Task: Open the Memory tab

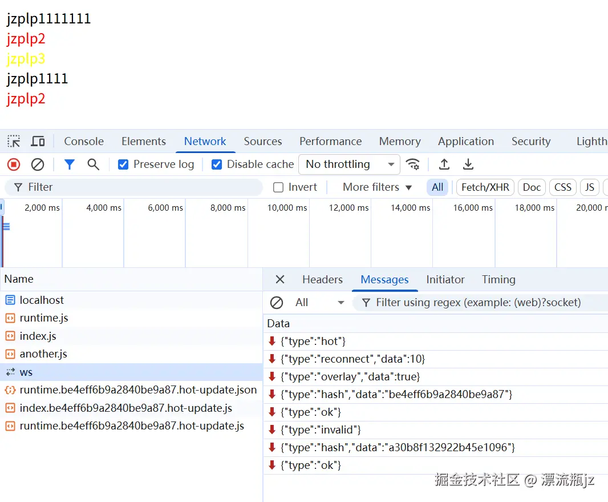Action: [x=400, y=141]
